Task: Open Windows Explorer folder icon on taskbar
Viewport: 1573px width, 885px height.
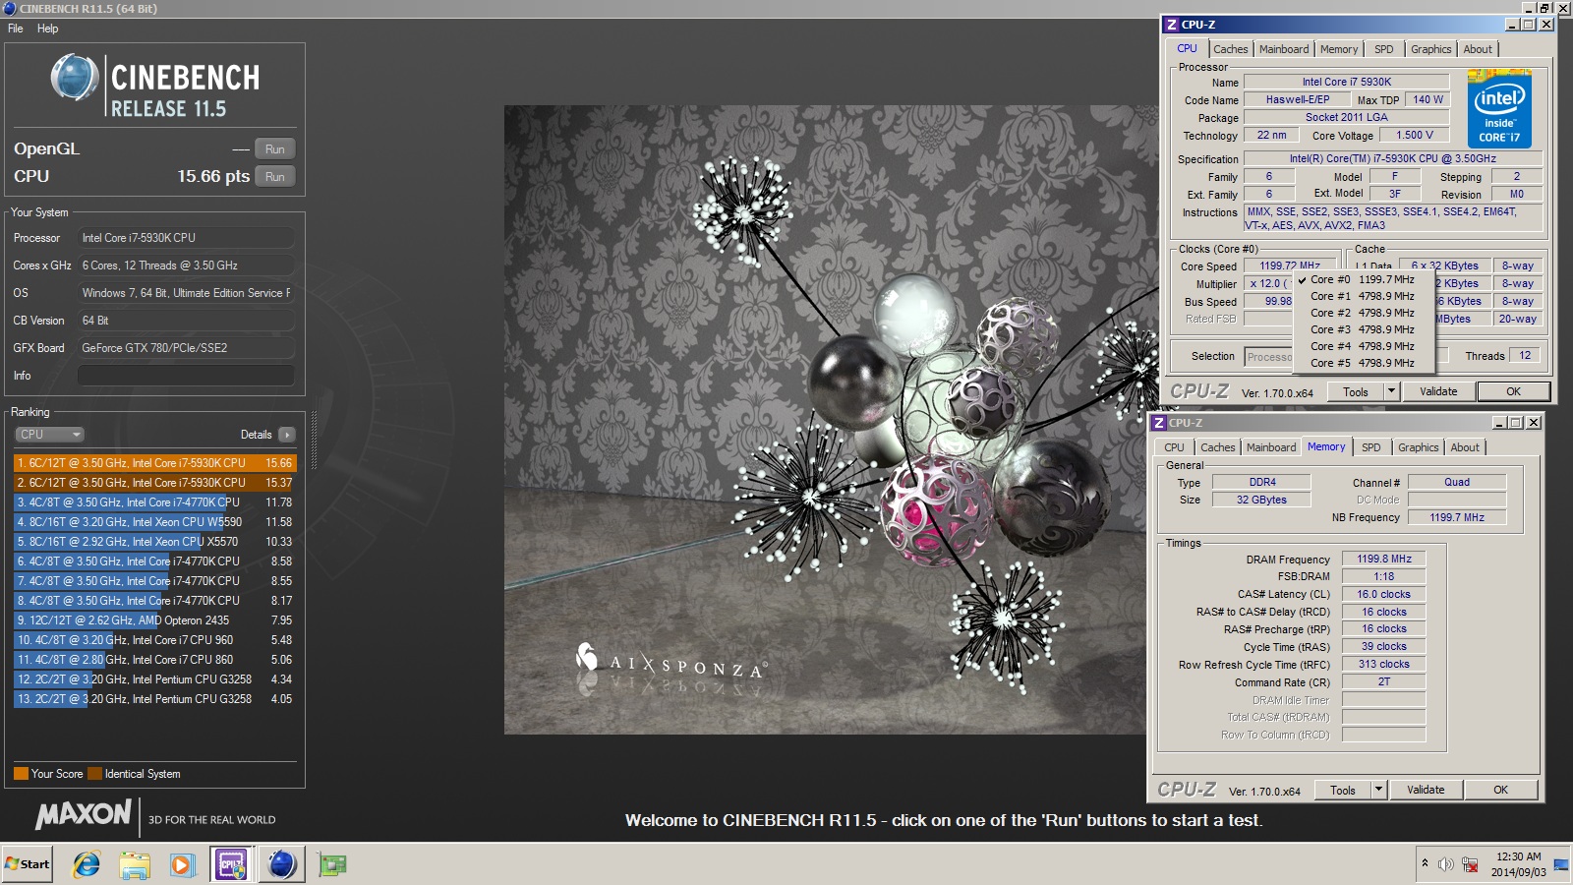Action: [x=135, y=864]
